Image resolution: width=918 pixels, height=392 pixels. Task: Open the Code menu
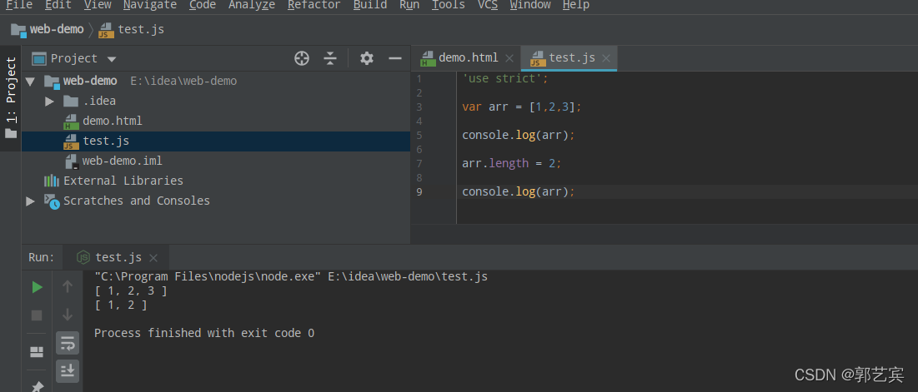203,5
